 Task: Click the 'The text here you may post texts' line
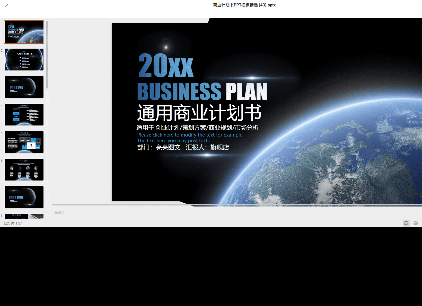point(173,140)
